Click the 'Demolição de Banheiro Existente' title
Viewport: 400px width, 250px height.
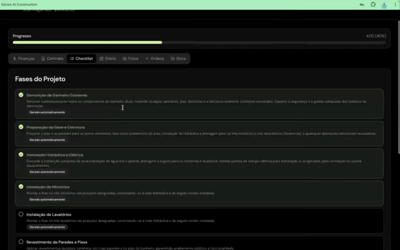point(57,95)
